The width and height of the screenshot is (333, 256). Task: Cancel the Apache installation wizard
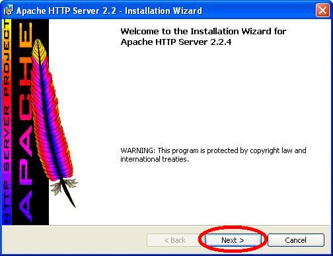point(296,240)
